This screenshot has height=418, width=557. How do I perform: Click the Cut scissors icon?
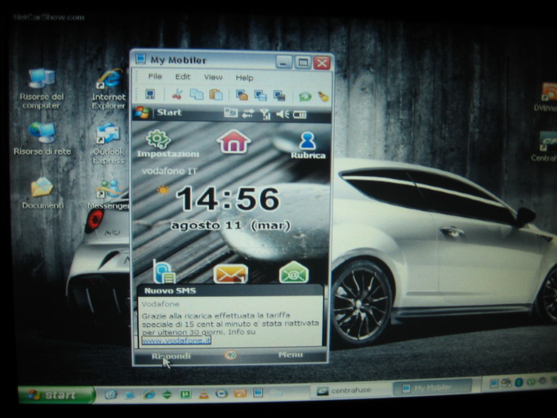coord(177,94)
